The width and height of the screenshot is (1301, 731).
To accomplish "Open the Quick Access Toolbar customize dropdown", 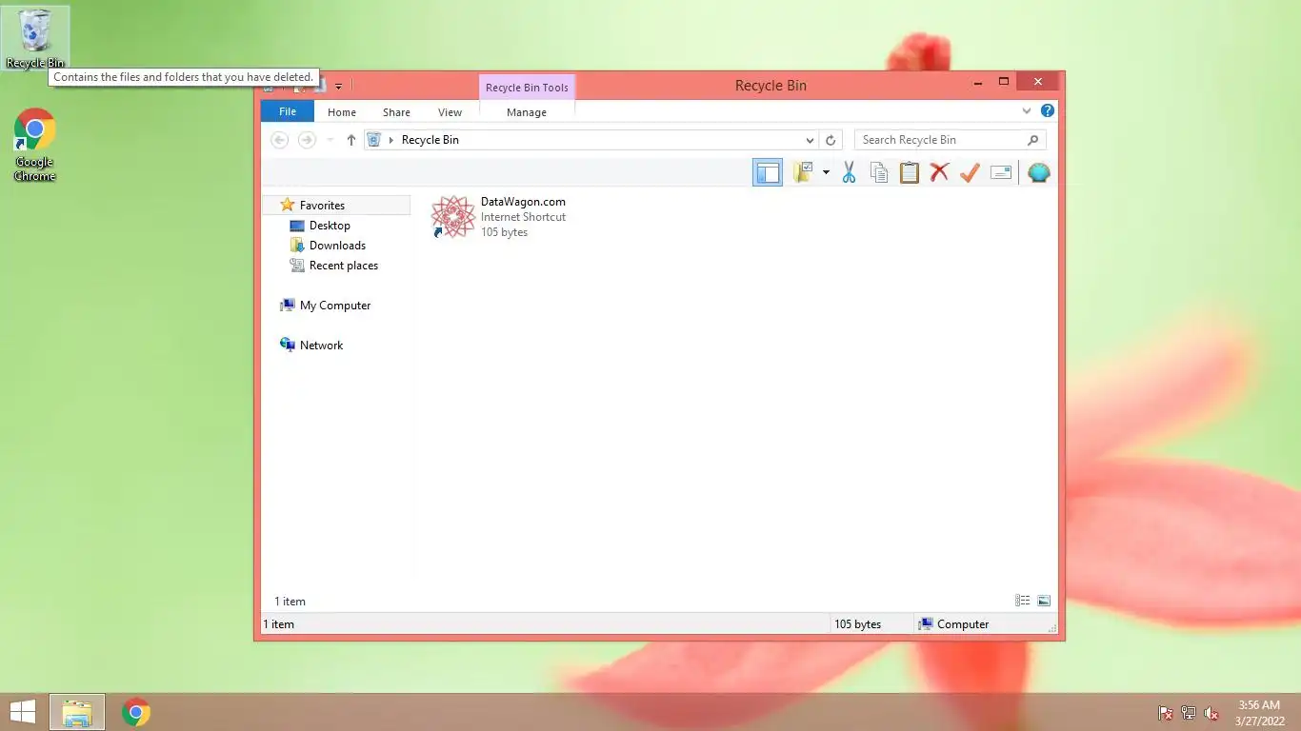I will click(x=338, y=87).
